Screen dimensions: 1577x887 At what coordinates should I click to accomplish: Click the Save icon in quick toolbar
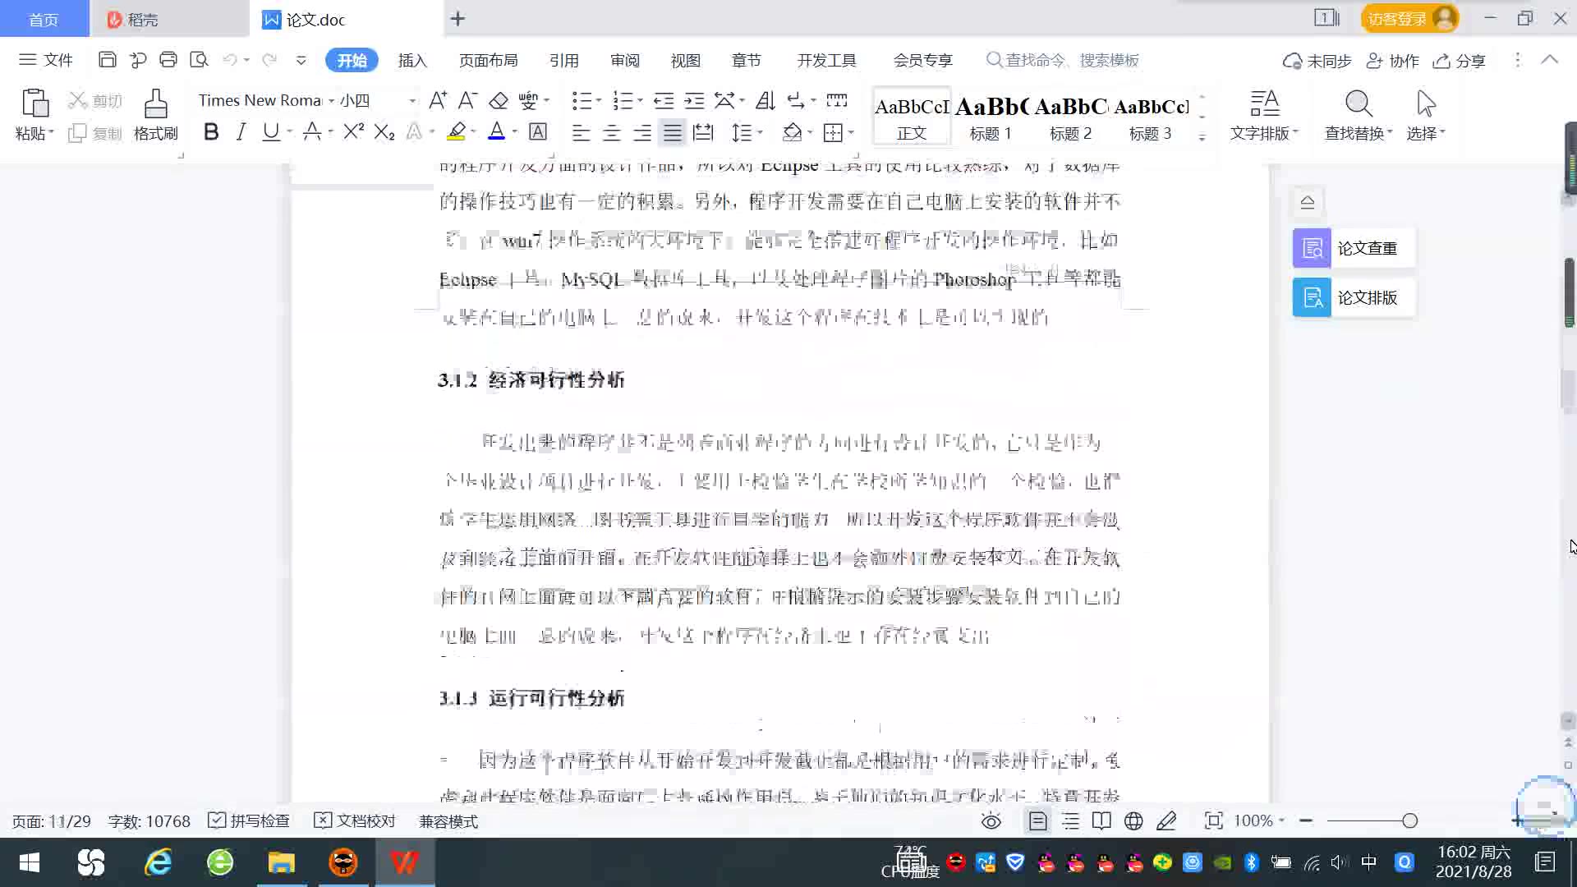coord(107,60)
